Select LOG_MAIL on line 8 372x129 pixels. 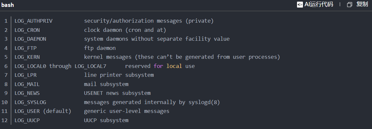pos(27,84)
